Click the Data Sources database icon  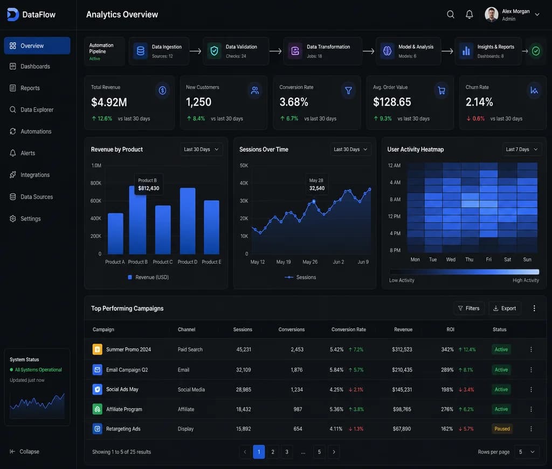pyautogui.click(x=13, y=197)
